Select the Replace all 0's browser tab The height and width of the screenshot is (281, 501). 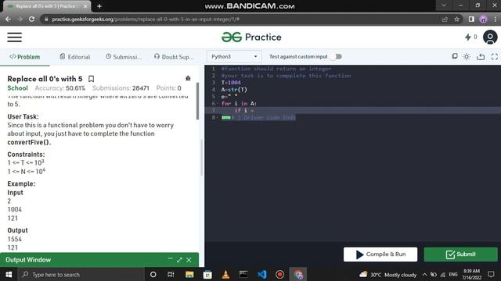coord(46,6)
